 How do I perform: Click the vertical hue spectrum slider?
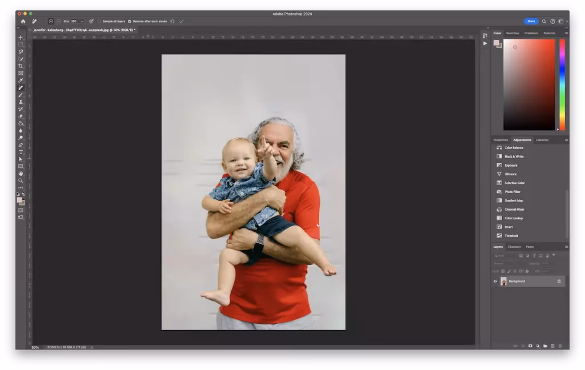point(562,85)
